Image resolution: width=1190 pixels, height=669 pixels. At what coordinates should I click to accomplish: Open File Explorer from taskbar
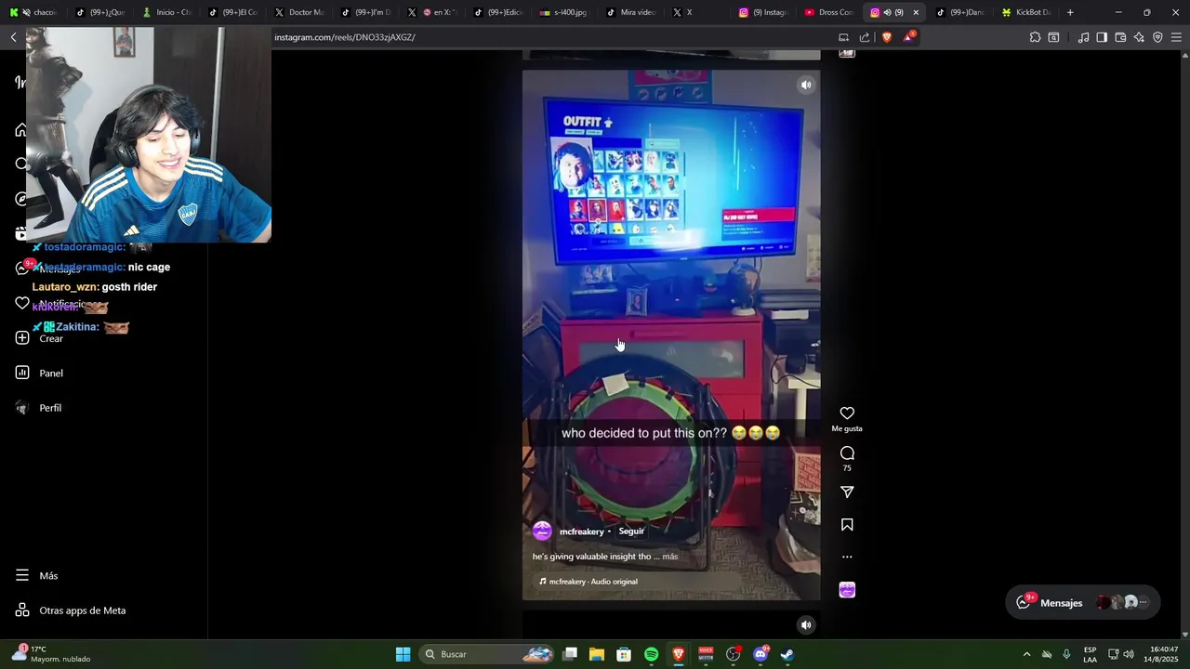coord(597,654)
